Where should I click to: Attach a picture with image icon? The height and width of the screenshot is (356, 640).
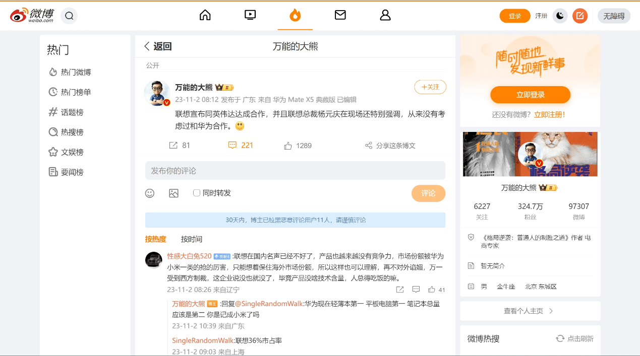(174, 193)
